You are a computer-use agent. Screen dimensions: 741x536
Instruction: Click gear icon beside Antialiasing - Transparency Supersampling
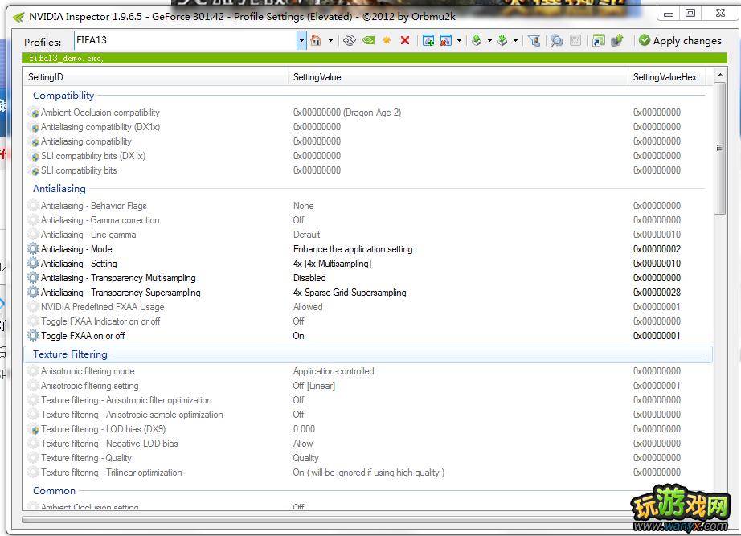33,292
